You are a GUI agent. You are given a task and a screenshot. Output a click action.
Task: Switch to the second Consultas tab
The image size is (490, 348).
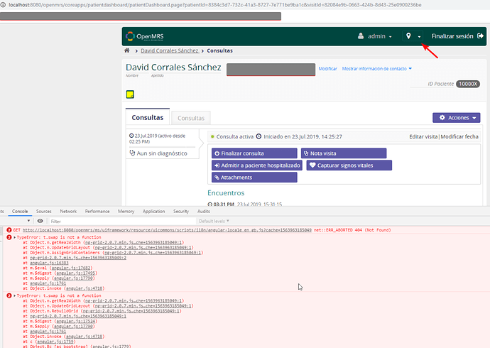point(191,118)
